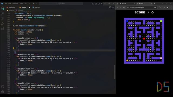Toggle browser side panel

point(164,8)
